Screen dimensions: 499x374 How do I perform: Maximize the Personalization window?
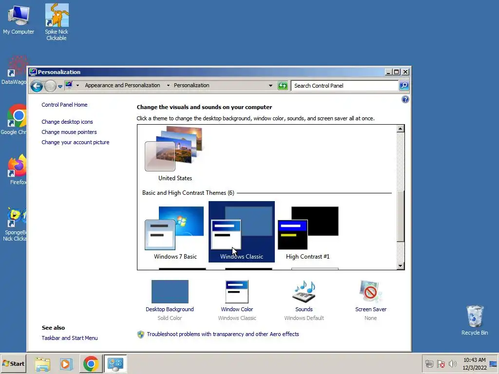tap(396, 72)
